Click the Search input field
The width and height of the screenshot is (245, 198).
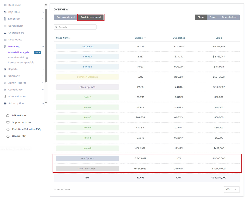pyautogui.click(x=75, y=27)
